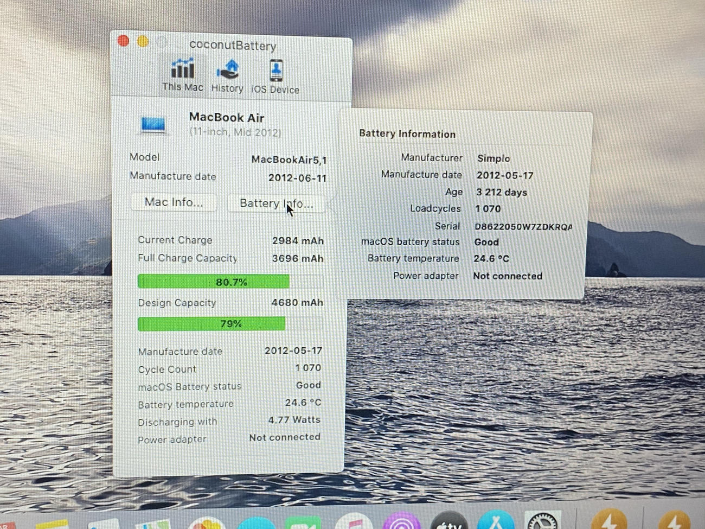Open Apple TV in the Dock
The height and width of the screenshot is (529, 705).
pyautogui.click(x=449, y=521)
